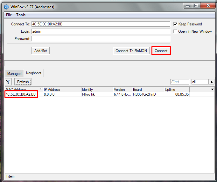Click the Find search box
Image resolution: width=217 pixels, height=182 pixels.
[180, 82]
